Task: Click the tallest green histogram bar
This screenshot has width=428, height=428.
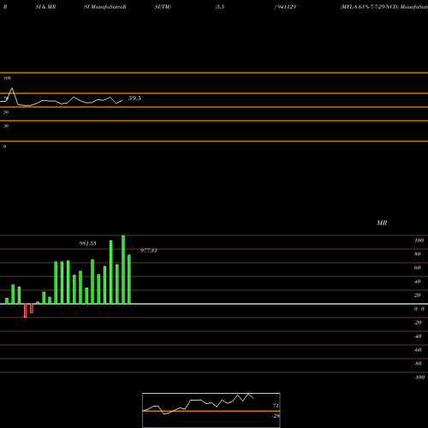Action: 123,270
